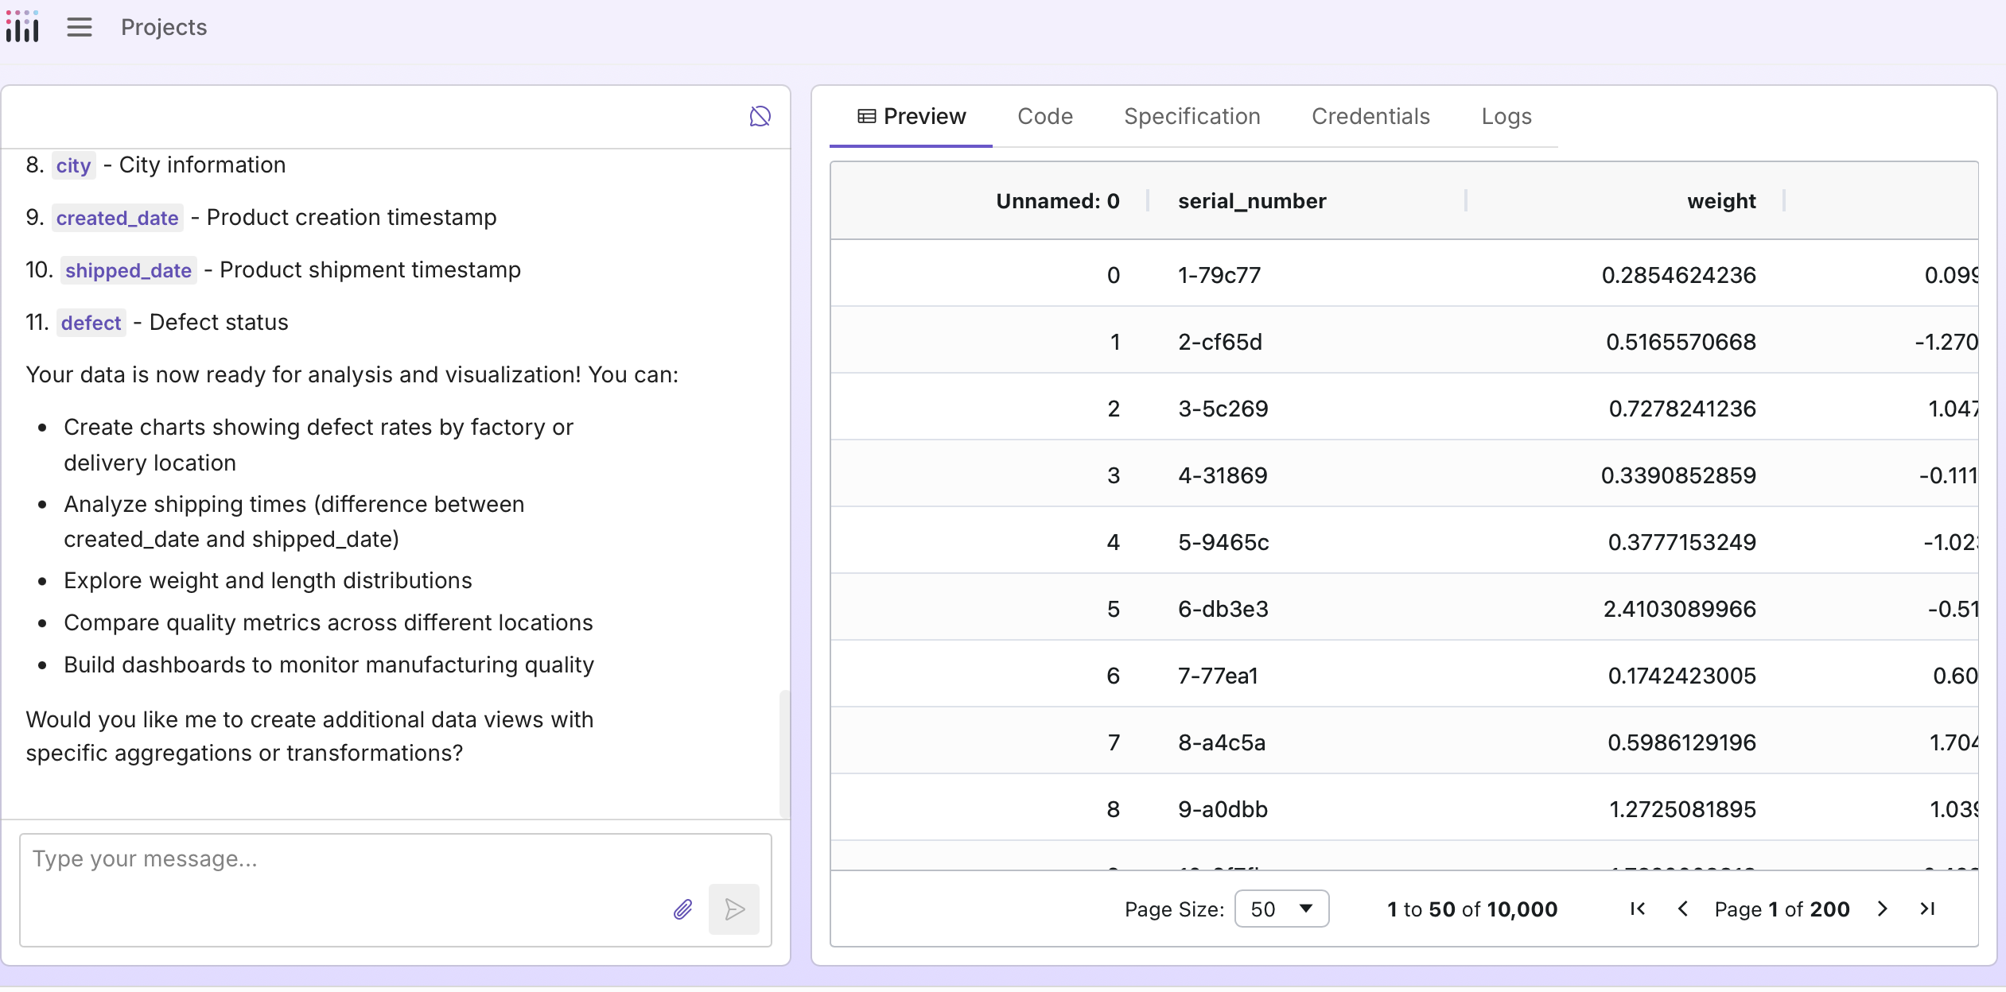Screen dimensions: 2006x992
Task: Open the Logs tab
Action: [1506, 117]
